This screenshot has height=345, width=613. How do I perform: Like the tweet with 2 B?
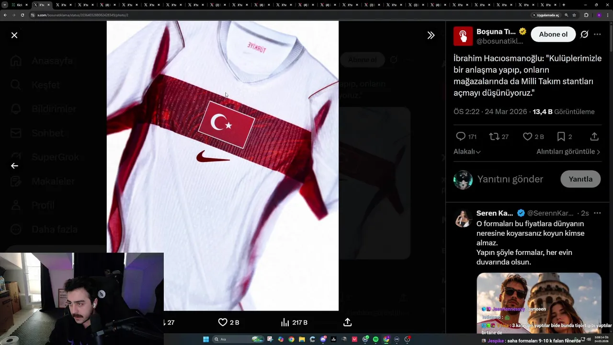[x=527, y=137]
